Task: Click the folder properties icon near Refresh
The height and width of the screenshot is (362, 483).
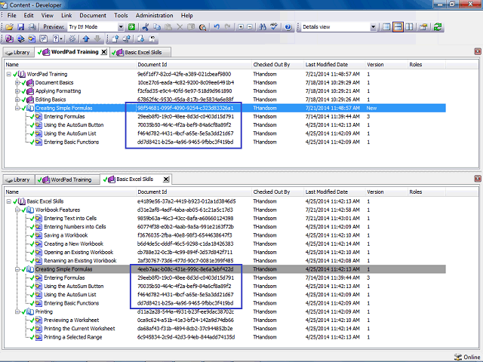Action: coord(423,27)
